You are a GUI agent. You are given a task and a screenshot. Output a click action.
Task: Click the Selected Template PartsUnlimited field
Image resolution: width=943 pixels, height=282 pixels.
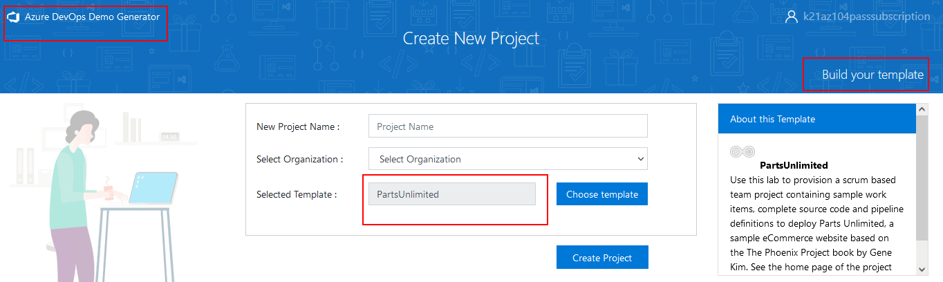pos(452,194)
